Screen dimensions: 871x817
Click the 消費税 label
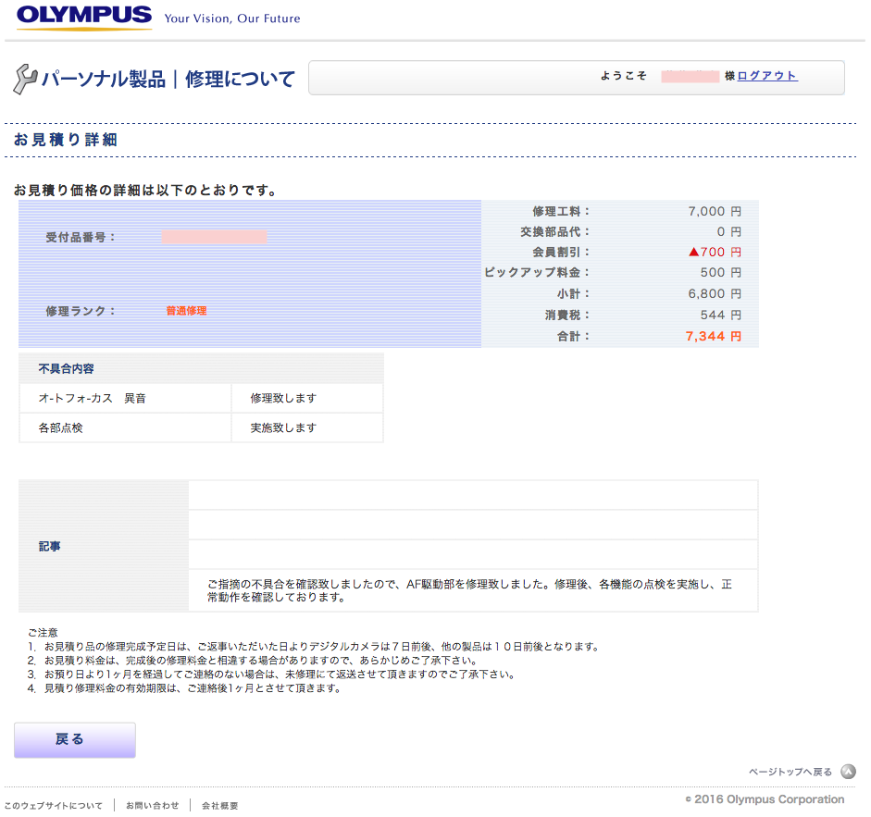pyautogui.click(x=567, y=315)
